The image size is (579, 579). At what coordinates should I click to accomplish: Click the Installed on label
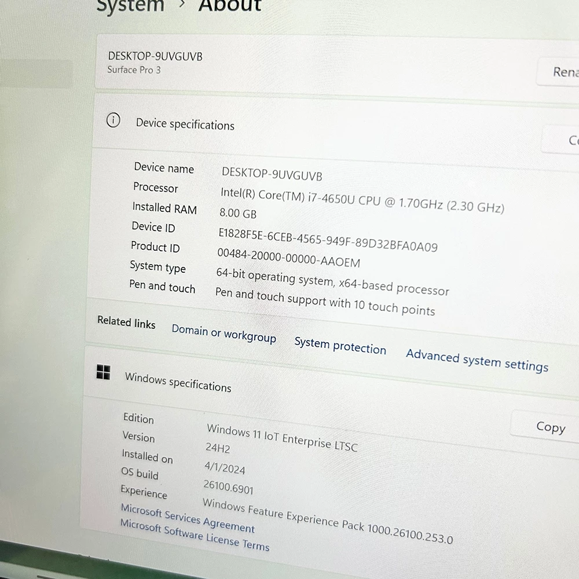coord(147,456)
